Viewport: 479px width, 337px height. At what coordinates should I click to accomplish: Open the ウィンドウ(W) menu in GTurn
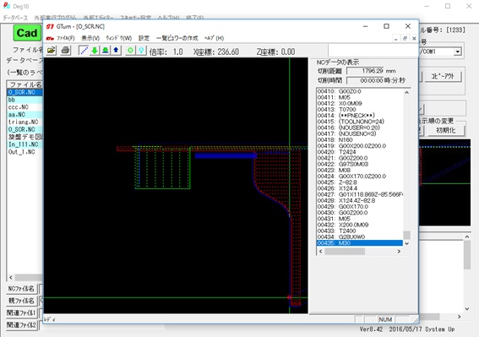119,38
